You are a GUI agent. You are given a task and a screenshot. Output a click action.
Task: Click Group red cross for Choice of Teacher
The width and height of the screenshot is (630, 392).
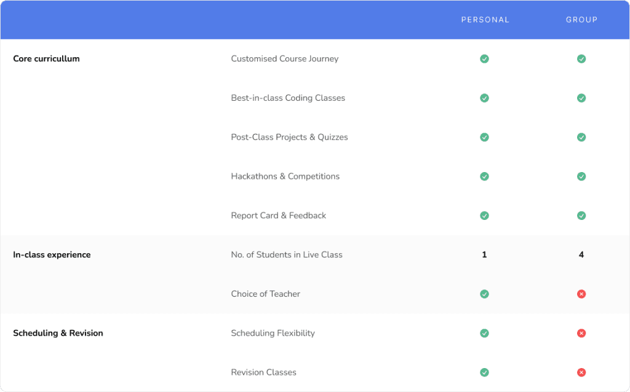coord(581,294)
